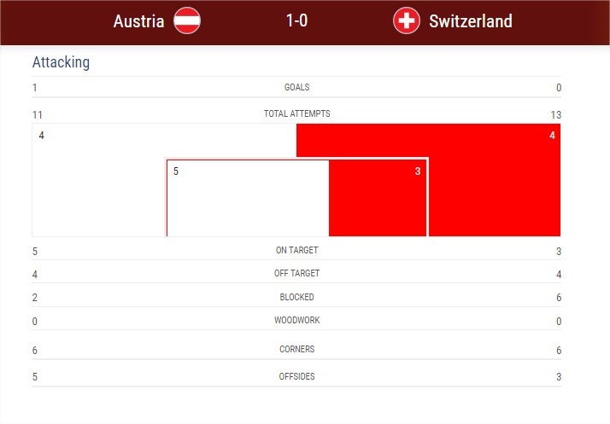Click the GOALS stat label
This screenshot has width=610, height=424.
click(296, 87)
